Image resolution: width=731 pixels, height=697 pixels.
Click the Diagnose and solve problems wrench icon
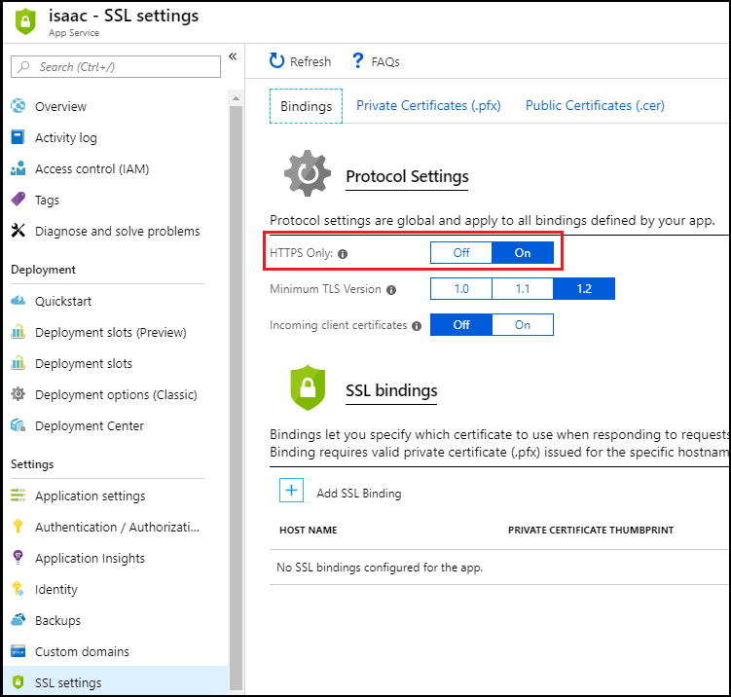pyautogui.click(x=18, y=231)
